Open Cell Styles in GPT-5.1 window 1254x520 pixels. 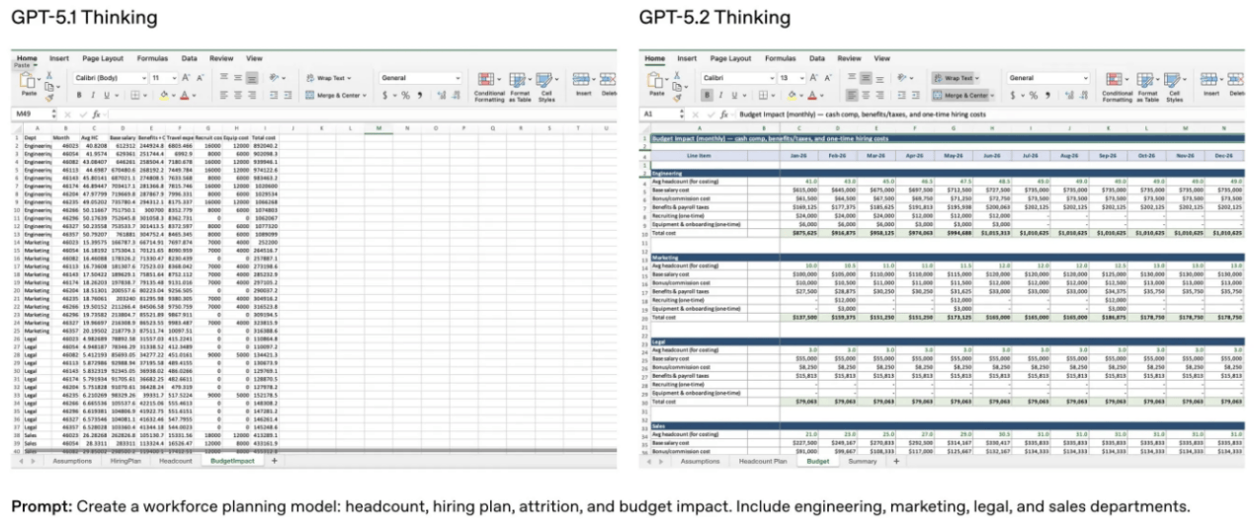coord(546,87)
